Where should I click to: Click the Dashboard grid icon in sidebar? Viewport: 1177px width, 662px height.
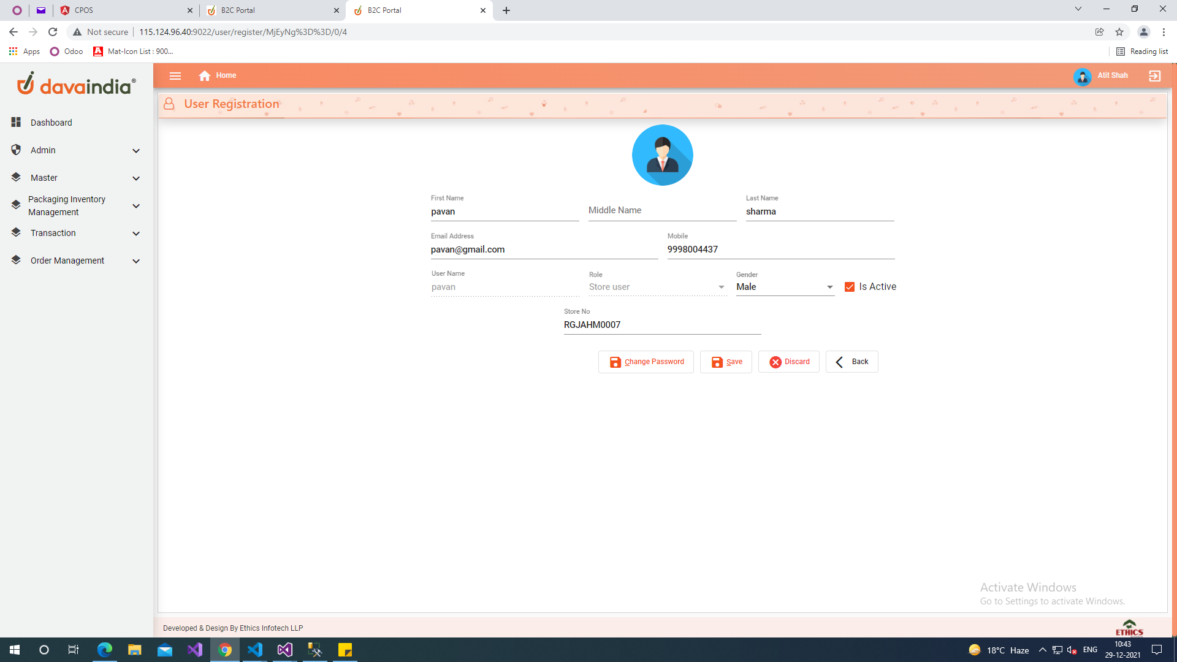[x=16, y=123]
